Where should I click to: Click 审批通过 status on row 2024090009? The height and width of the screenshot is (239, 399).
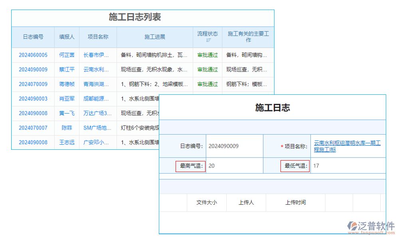[x=207, y=69]
